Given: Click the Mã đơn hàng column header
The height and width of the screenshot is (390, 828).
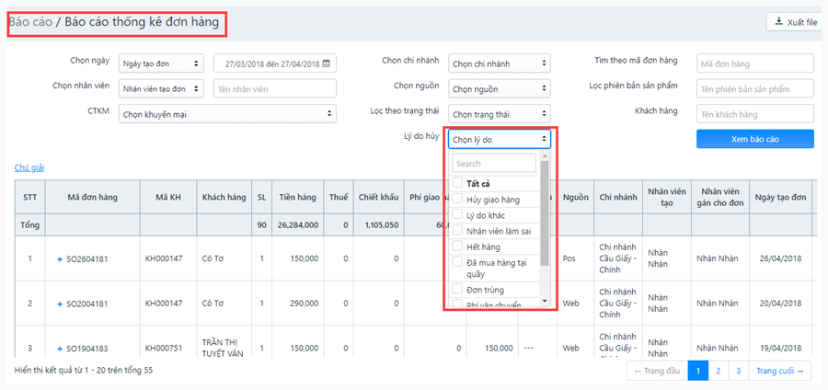Looking at the screenshot, I should [x=92, y=198].
